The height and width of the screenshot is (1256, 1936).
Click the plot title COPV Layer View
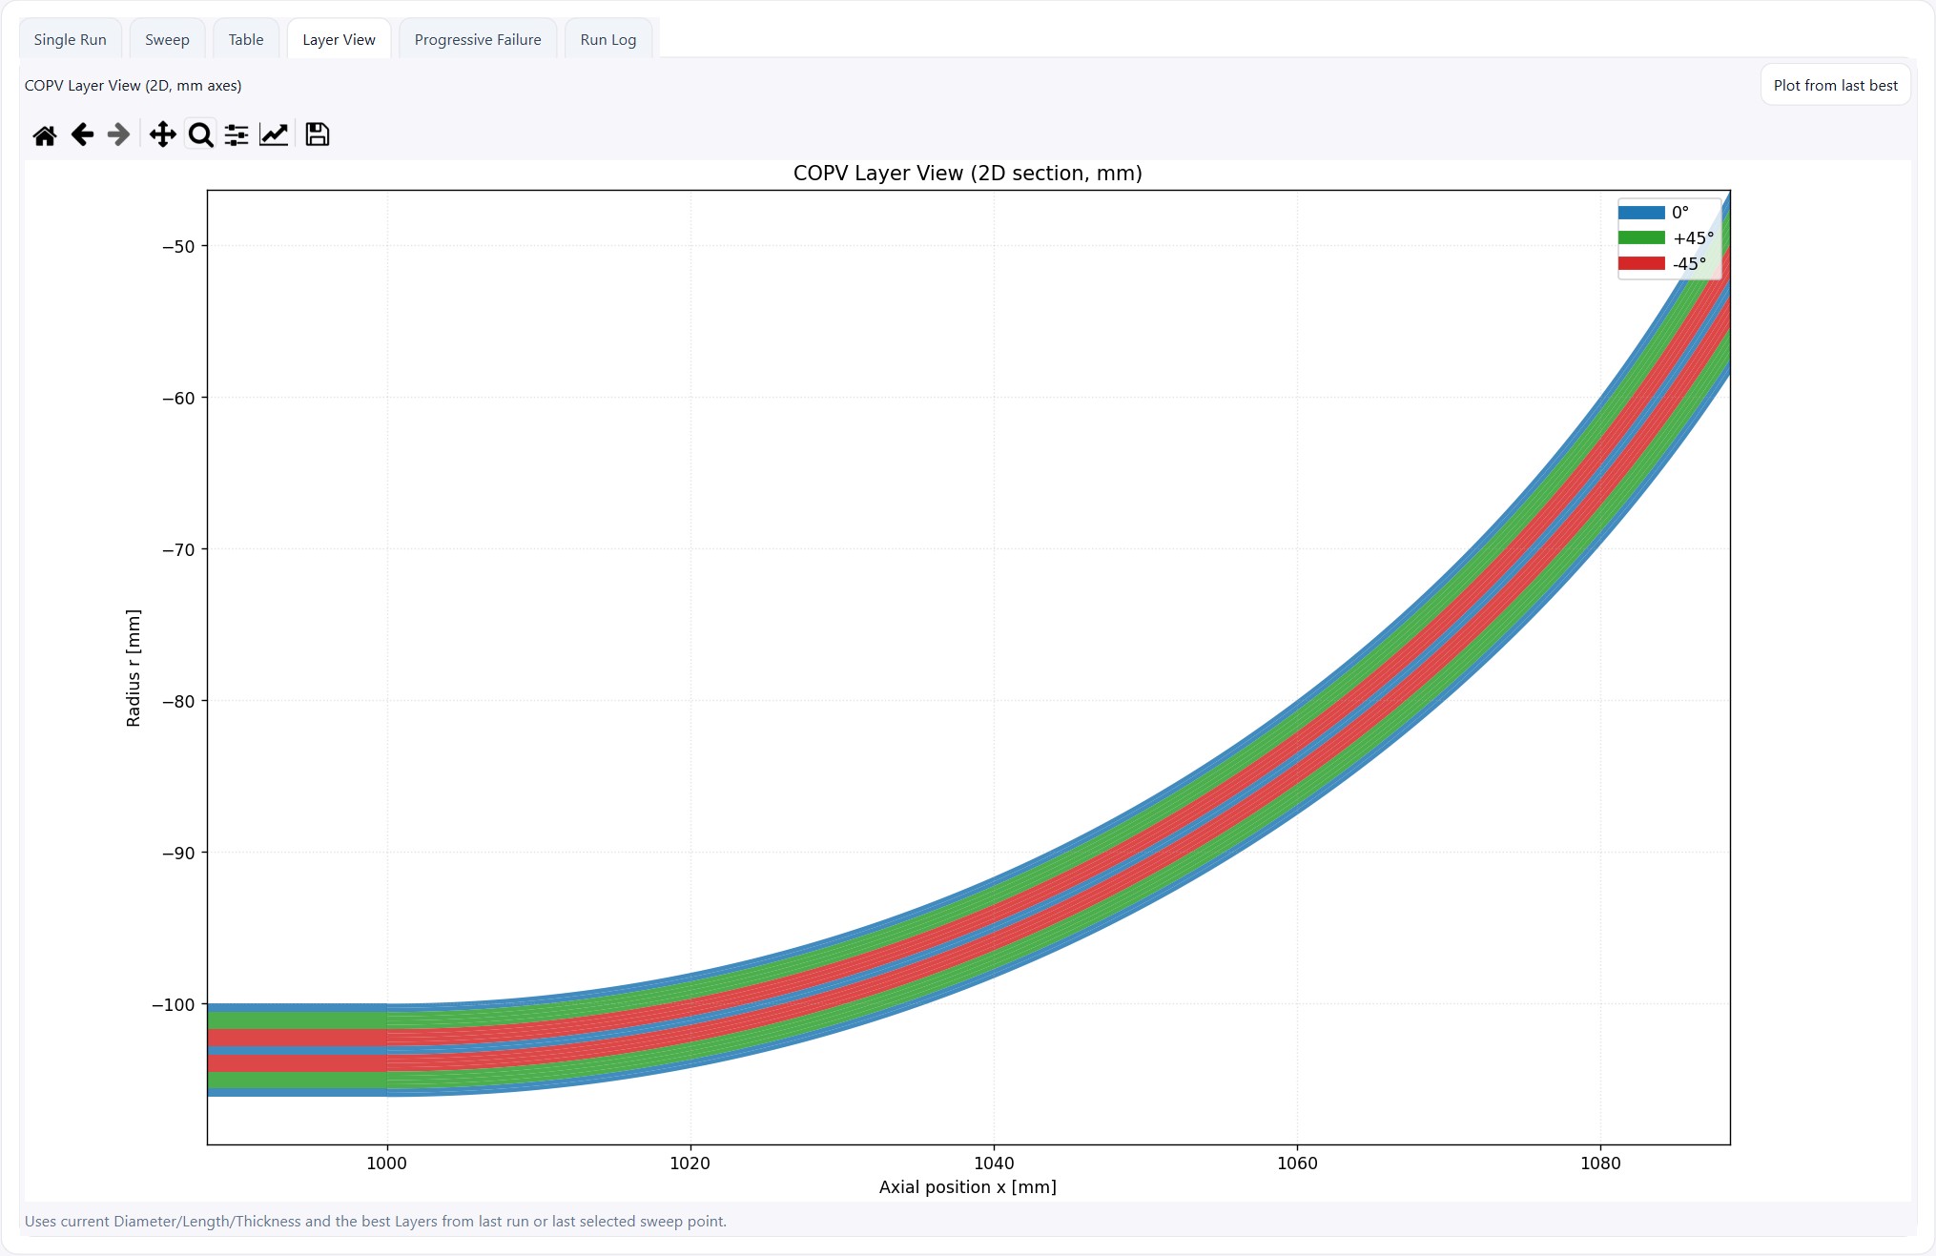point(967,174)
